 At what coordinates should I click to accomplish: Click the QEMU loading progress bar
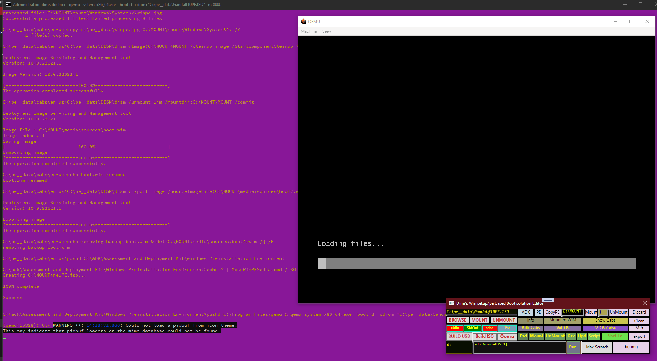coord(476,264)
